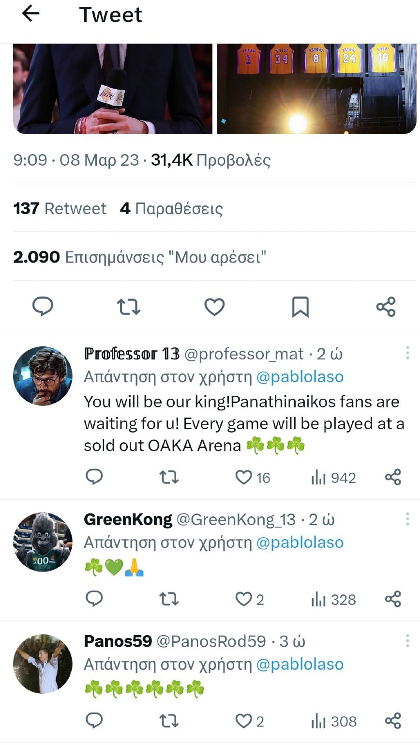View the 2.090 "Μου αρέσει" likes list
This screenshot has height=745, width=420.
coord(140,257)
